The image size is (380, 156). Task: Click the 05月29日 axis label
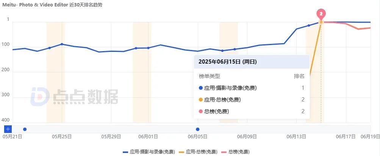click(111, 137)
